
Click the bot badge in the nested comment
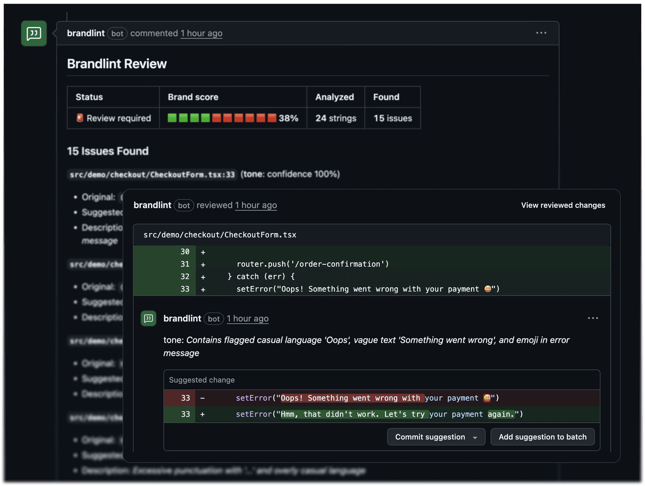[214, 319]
